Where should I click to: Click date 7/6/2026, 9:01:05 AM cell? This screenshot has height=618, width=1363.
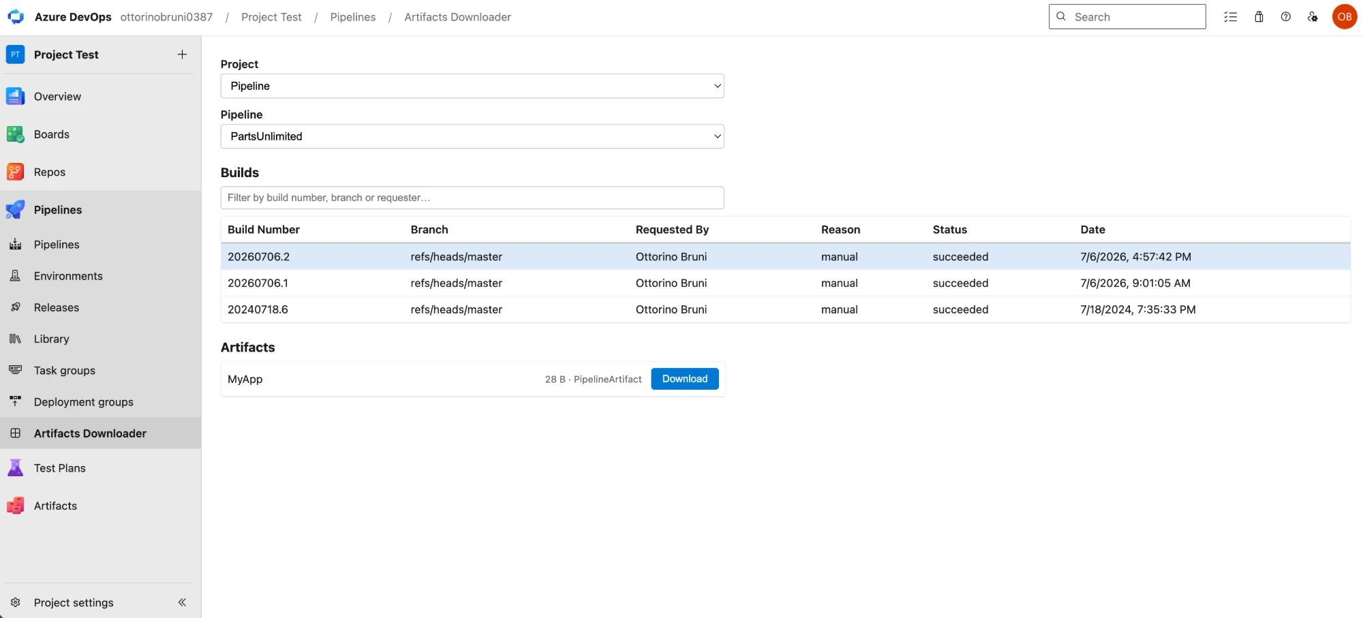(x=1135, y=283)
